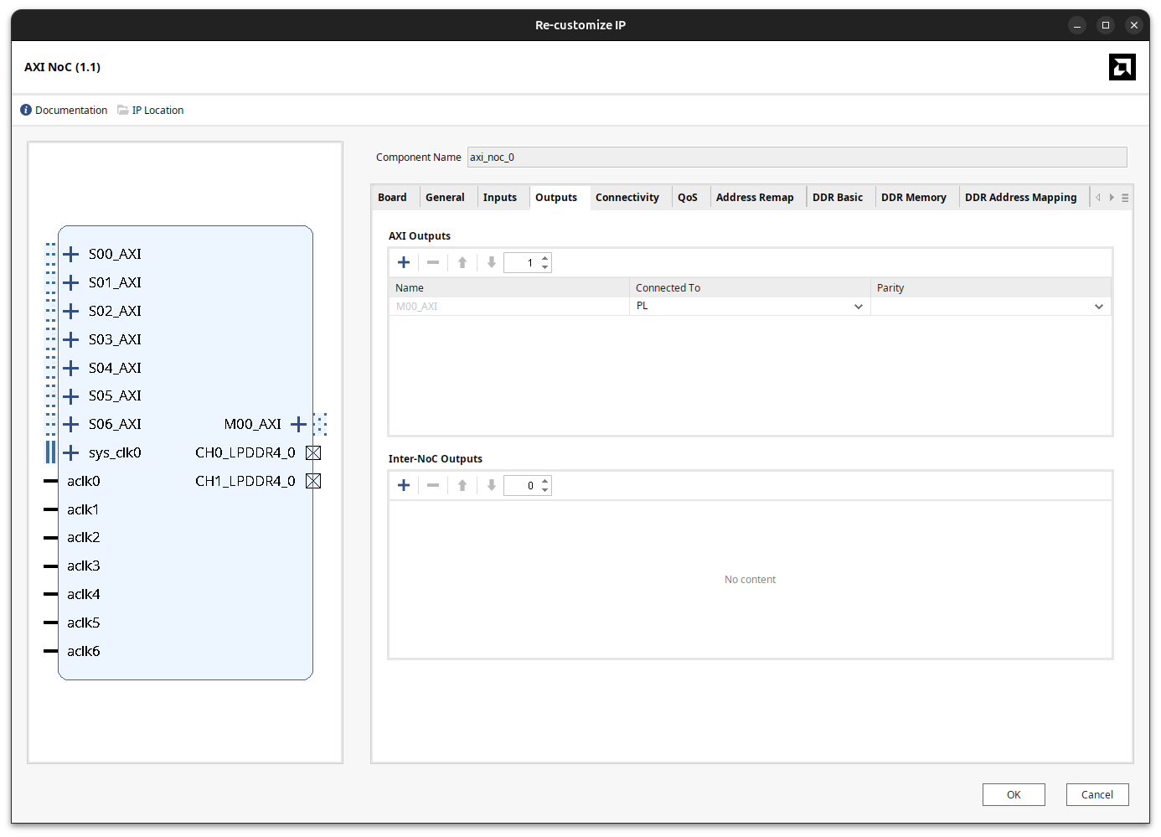
Task: Expand the S00_AXI interface plus
Action: tap(71, 254)
